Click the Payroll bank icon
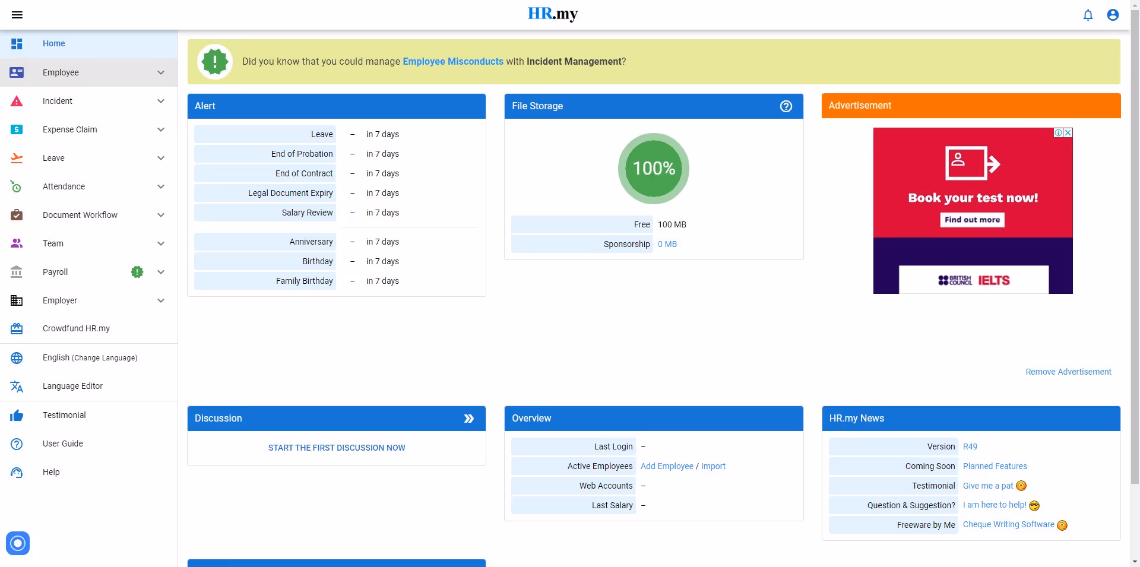1140x567 pixels. tap(17, 272)
